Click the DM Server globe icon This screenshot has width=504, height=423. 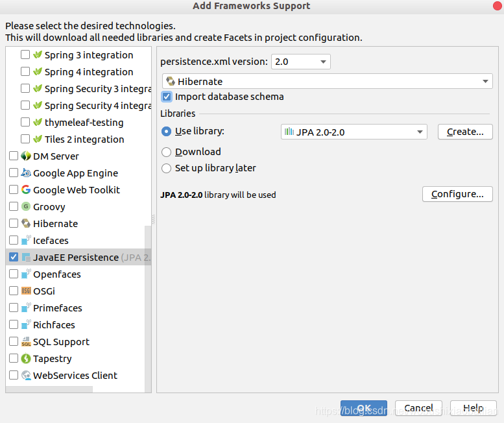(26, 156)
